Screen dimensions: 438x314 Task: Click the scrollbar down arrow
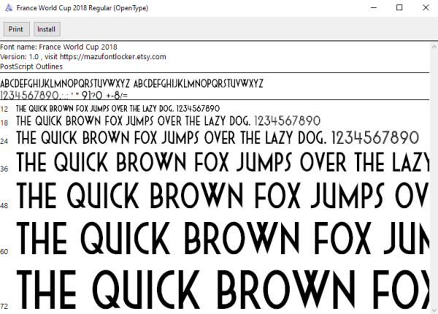(x=434, y=310)
